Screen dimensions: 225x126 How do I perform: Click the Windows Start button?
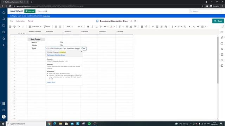3,124
